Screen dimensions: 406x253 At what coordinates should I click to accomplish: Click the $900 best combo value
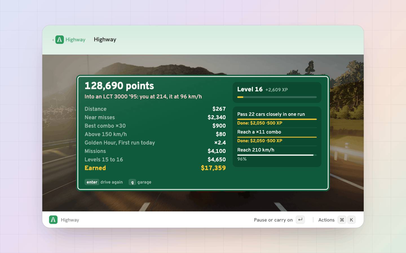click(x=219, y=126)
